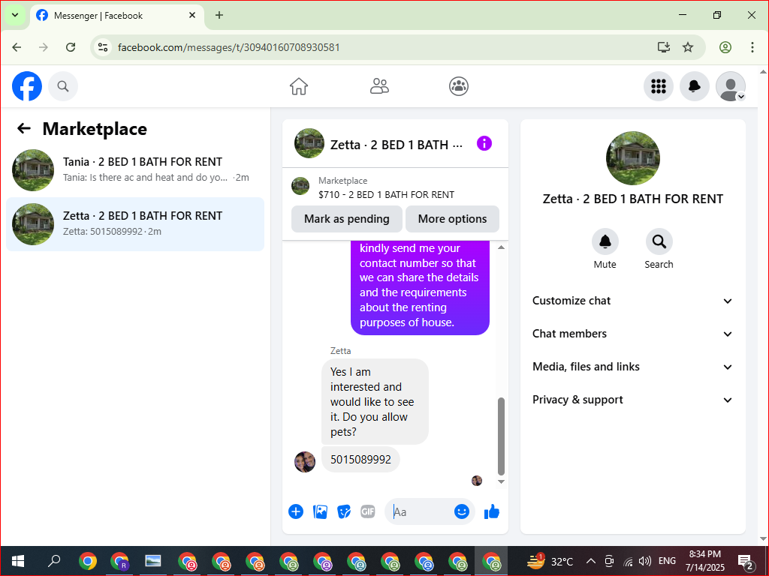769x576 pixels.
Task: Click the purple conversation info icon
Action: pyautogui.click(x=484, y=143)
